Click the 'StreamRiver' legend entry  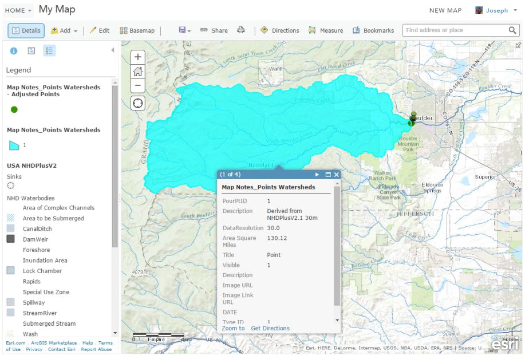point(40,313)
